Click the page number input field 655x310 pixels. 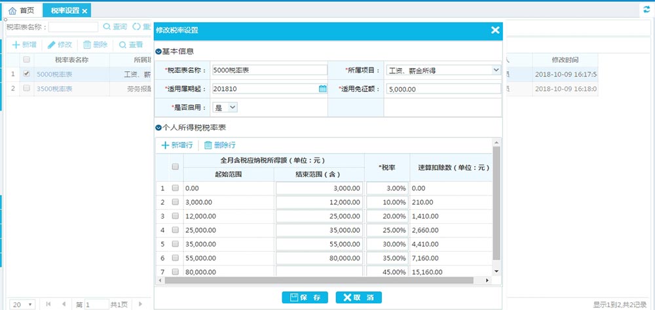click(x=96, y=305)
